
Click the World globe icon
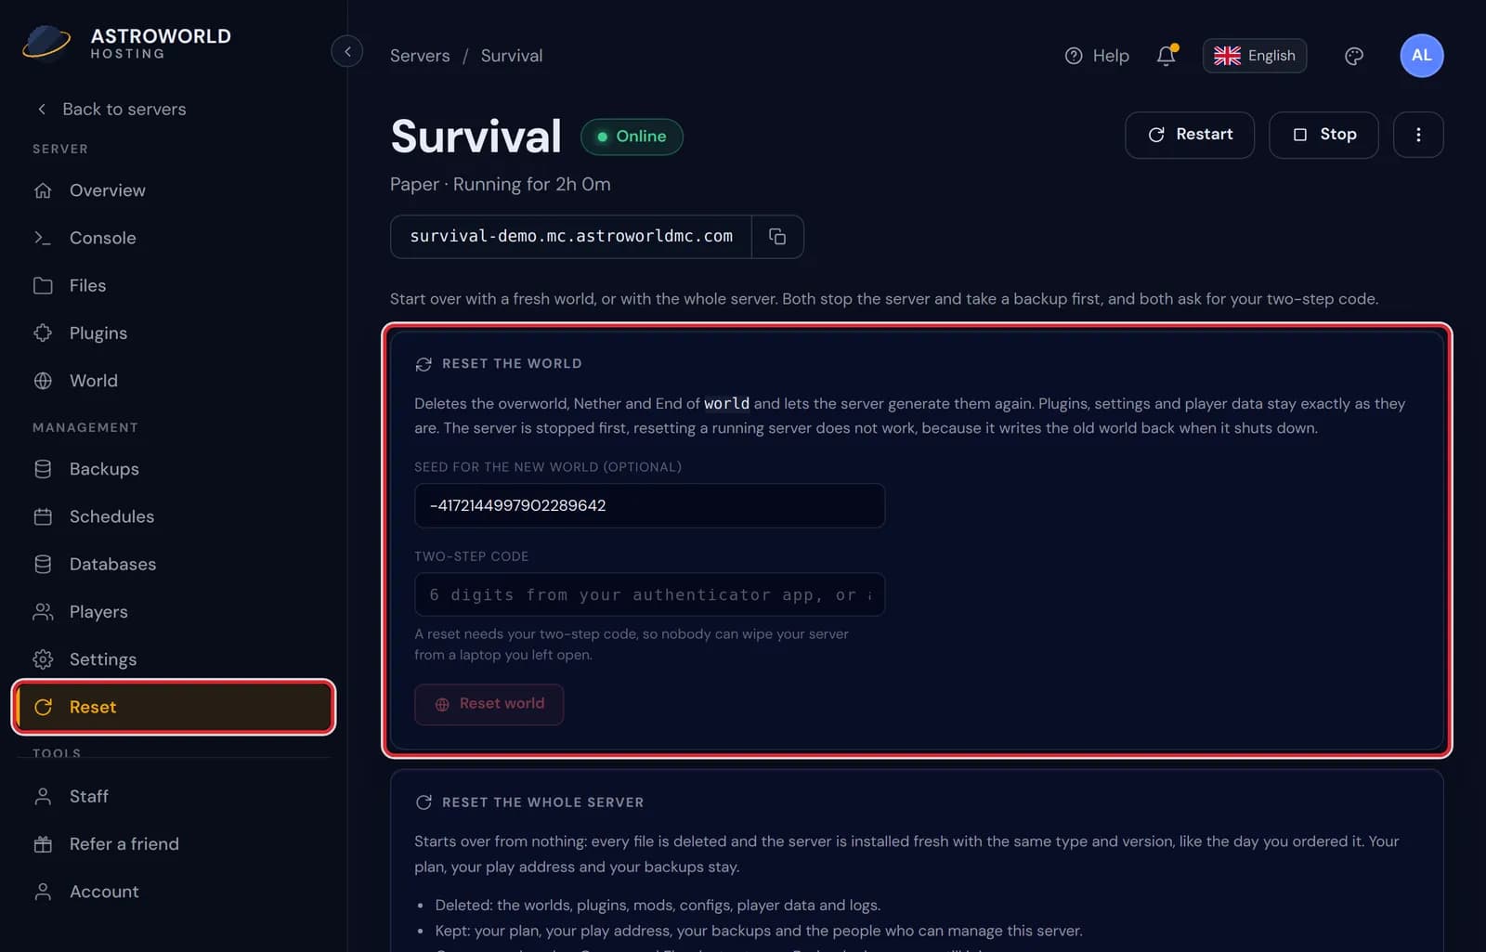click(43, 381)
